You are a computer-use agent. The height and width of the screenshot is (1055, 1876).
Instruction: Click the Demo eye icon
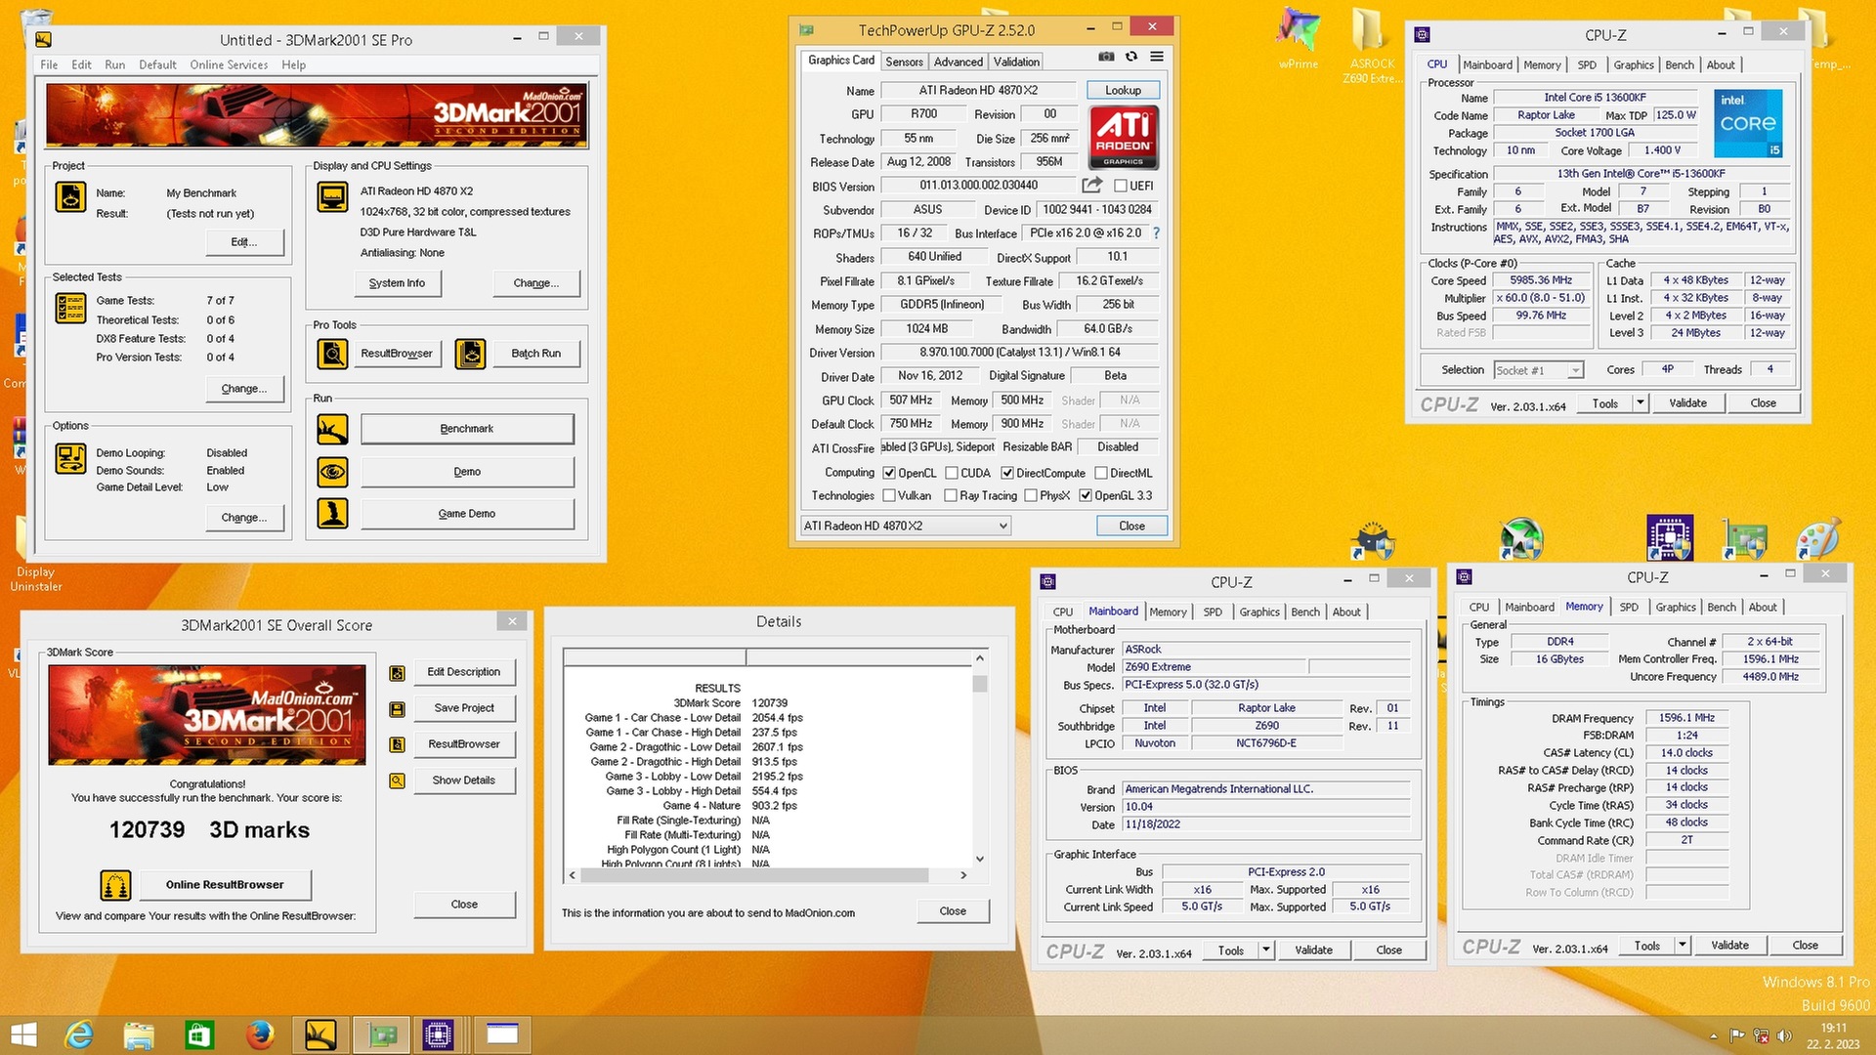pos(332,472)
